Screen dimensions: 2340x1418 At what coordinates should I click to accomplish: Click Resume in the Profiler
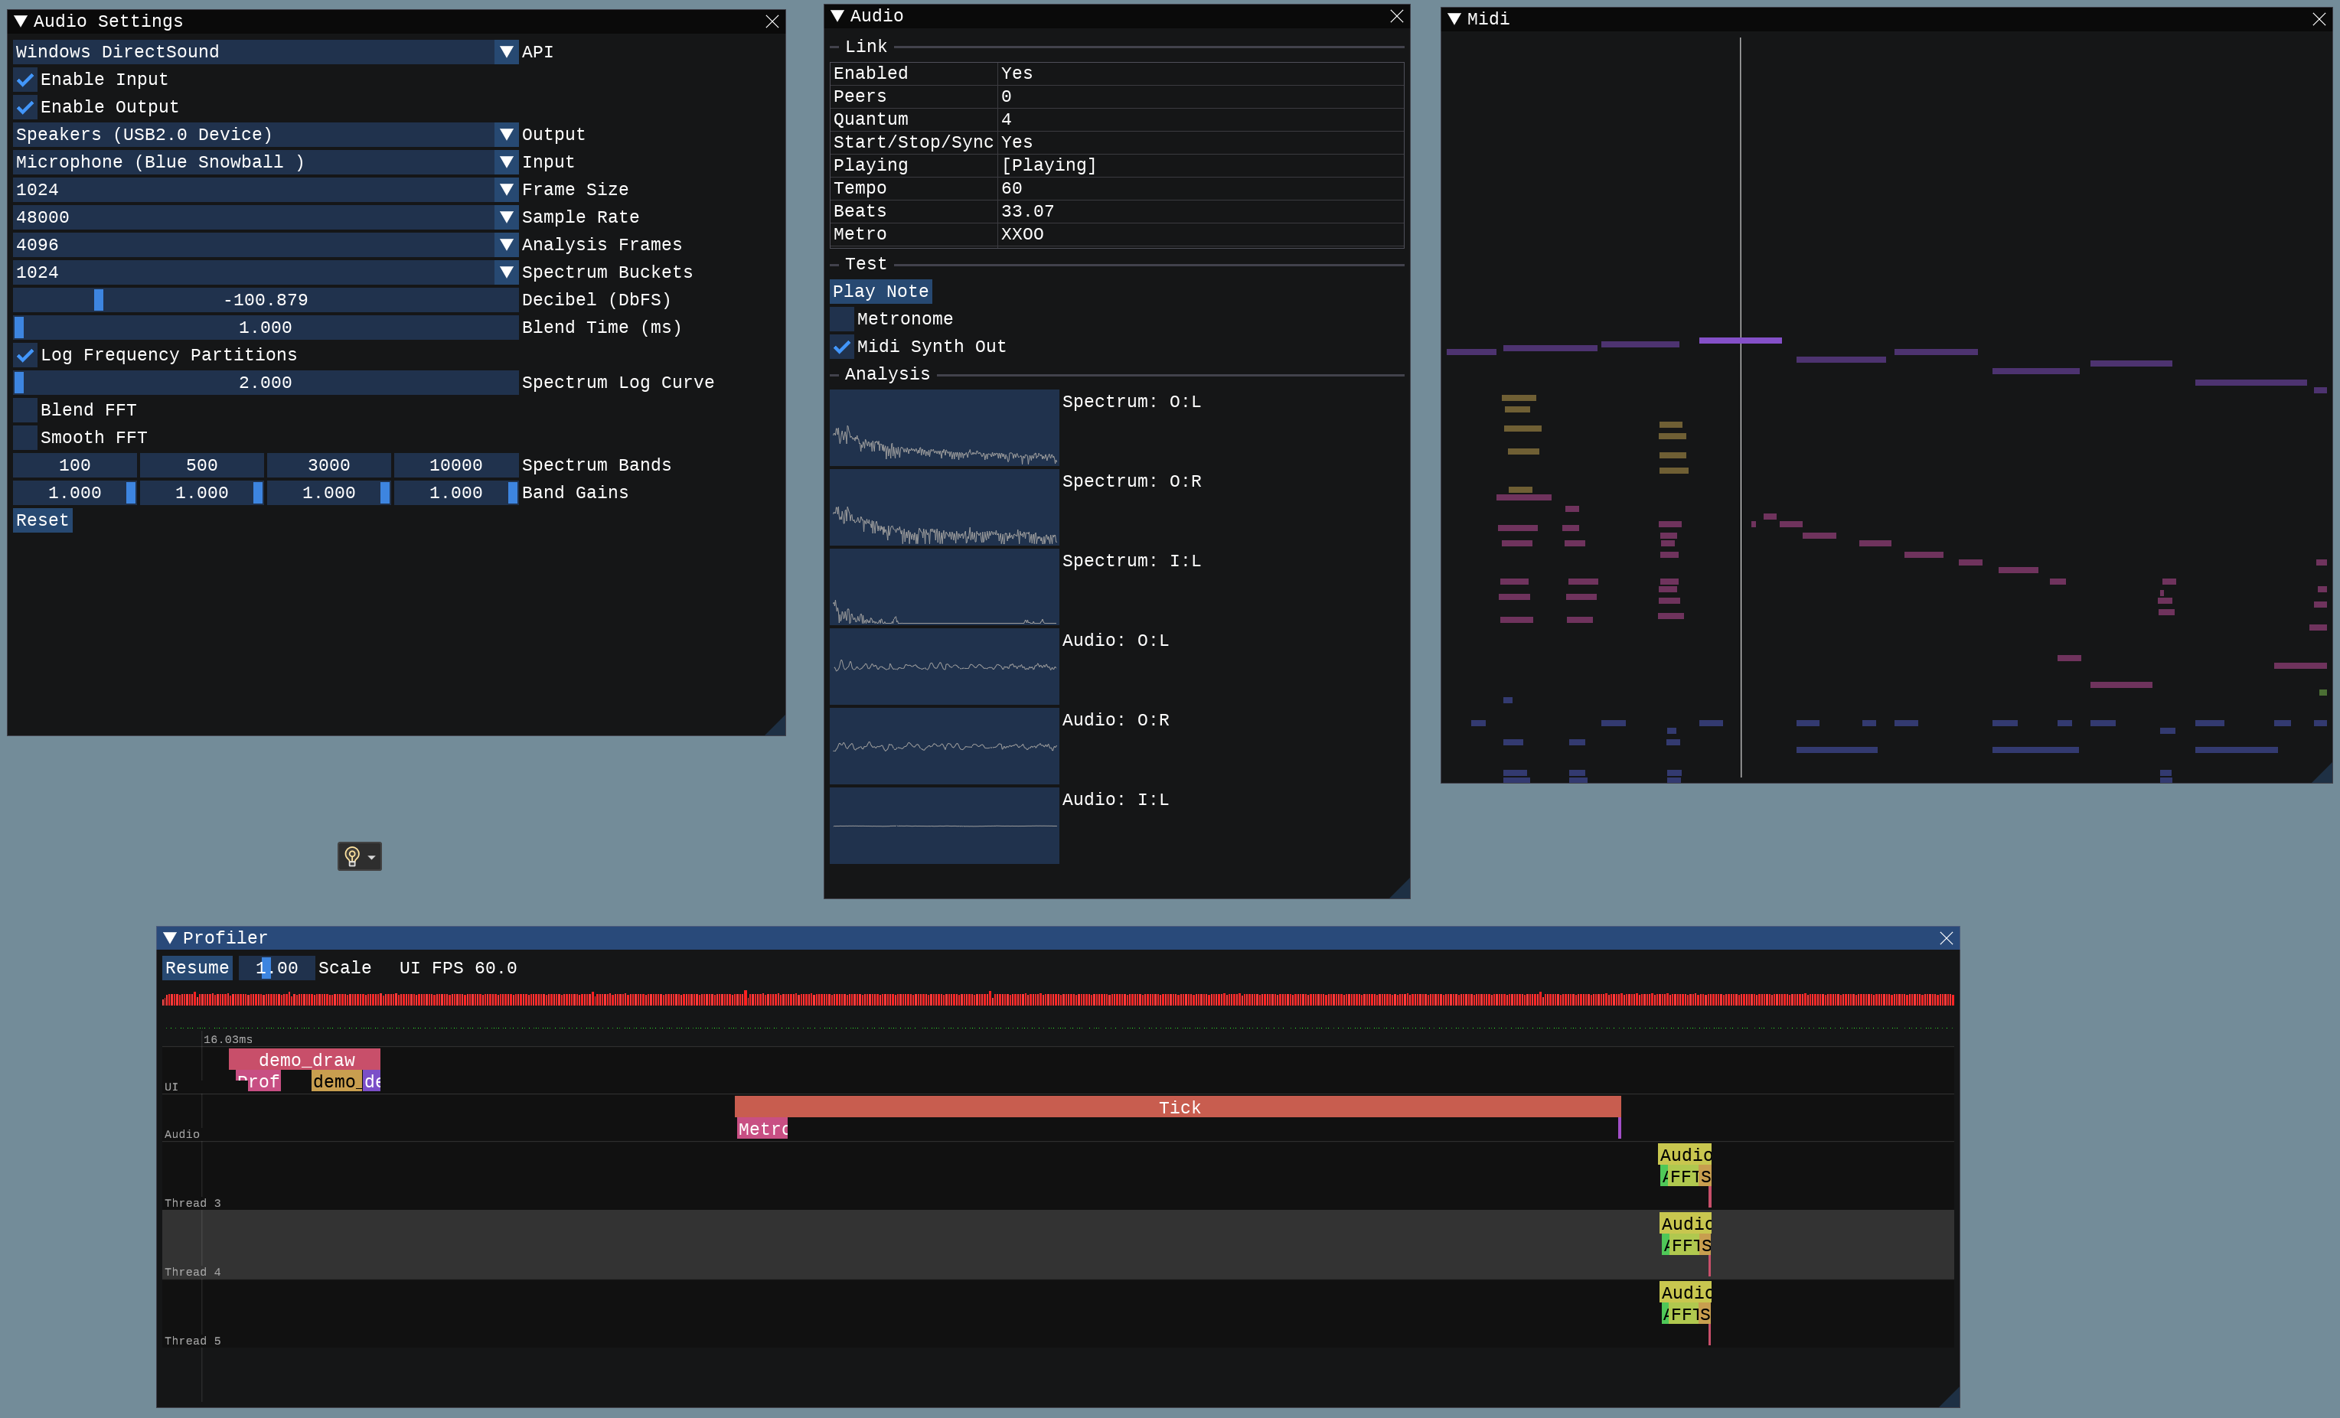tap(196, 967)
